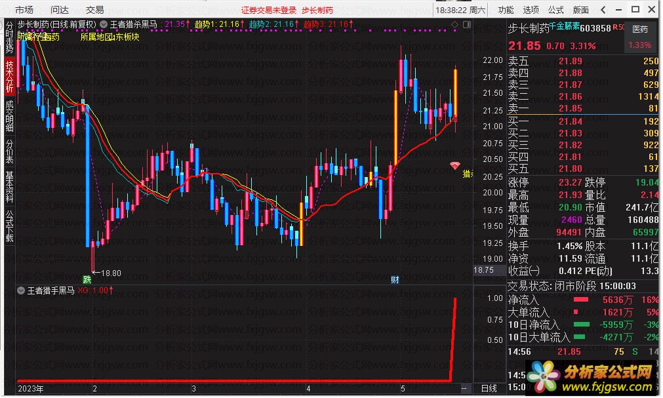This screenshot has height=398, width=663.
Task: Click the 千金藤素 concept tag
Action: (565, 26)
